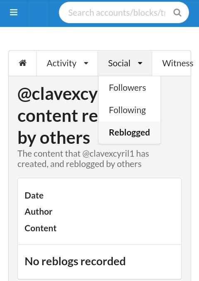Click the empty header cell beside hamburger menu
The height and width of the screenshot is (281, 199).
point(38,13)
